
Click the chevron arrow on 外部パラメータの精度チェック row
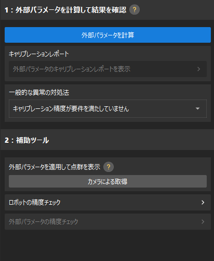point(203,222)
